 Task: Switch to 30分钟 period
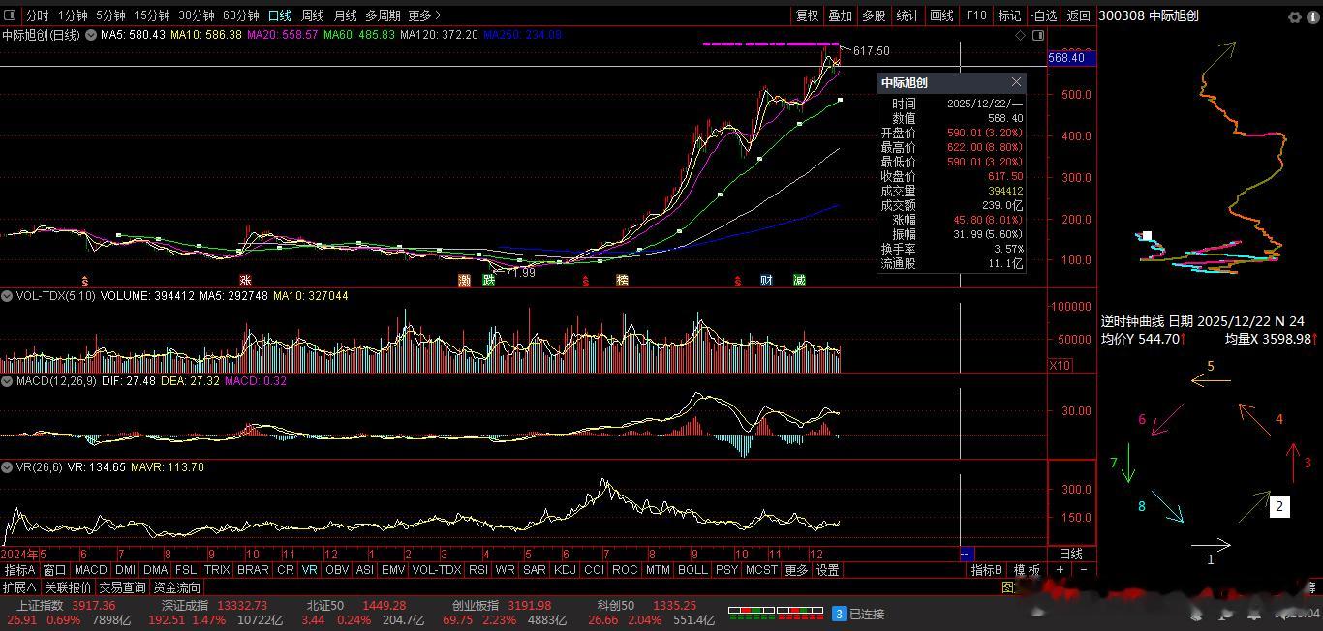(197, 15)
